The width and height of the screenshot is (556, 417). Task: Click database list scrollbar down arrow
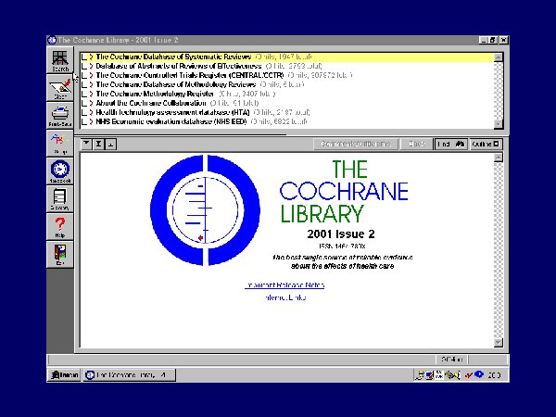[499, 124]
